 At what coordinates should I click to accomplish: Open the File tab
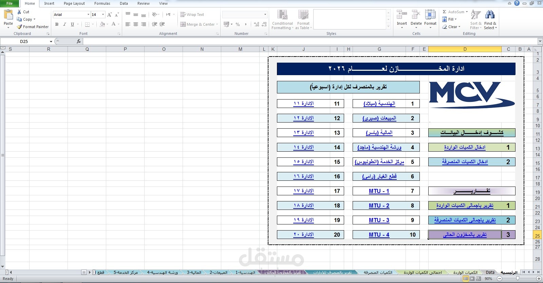pos(10,3)
